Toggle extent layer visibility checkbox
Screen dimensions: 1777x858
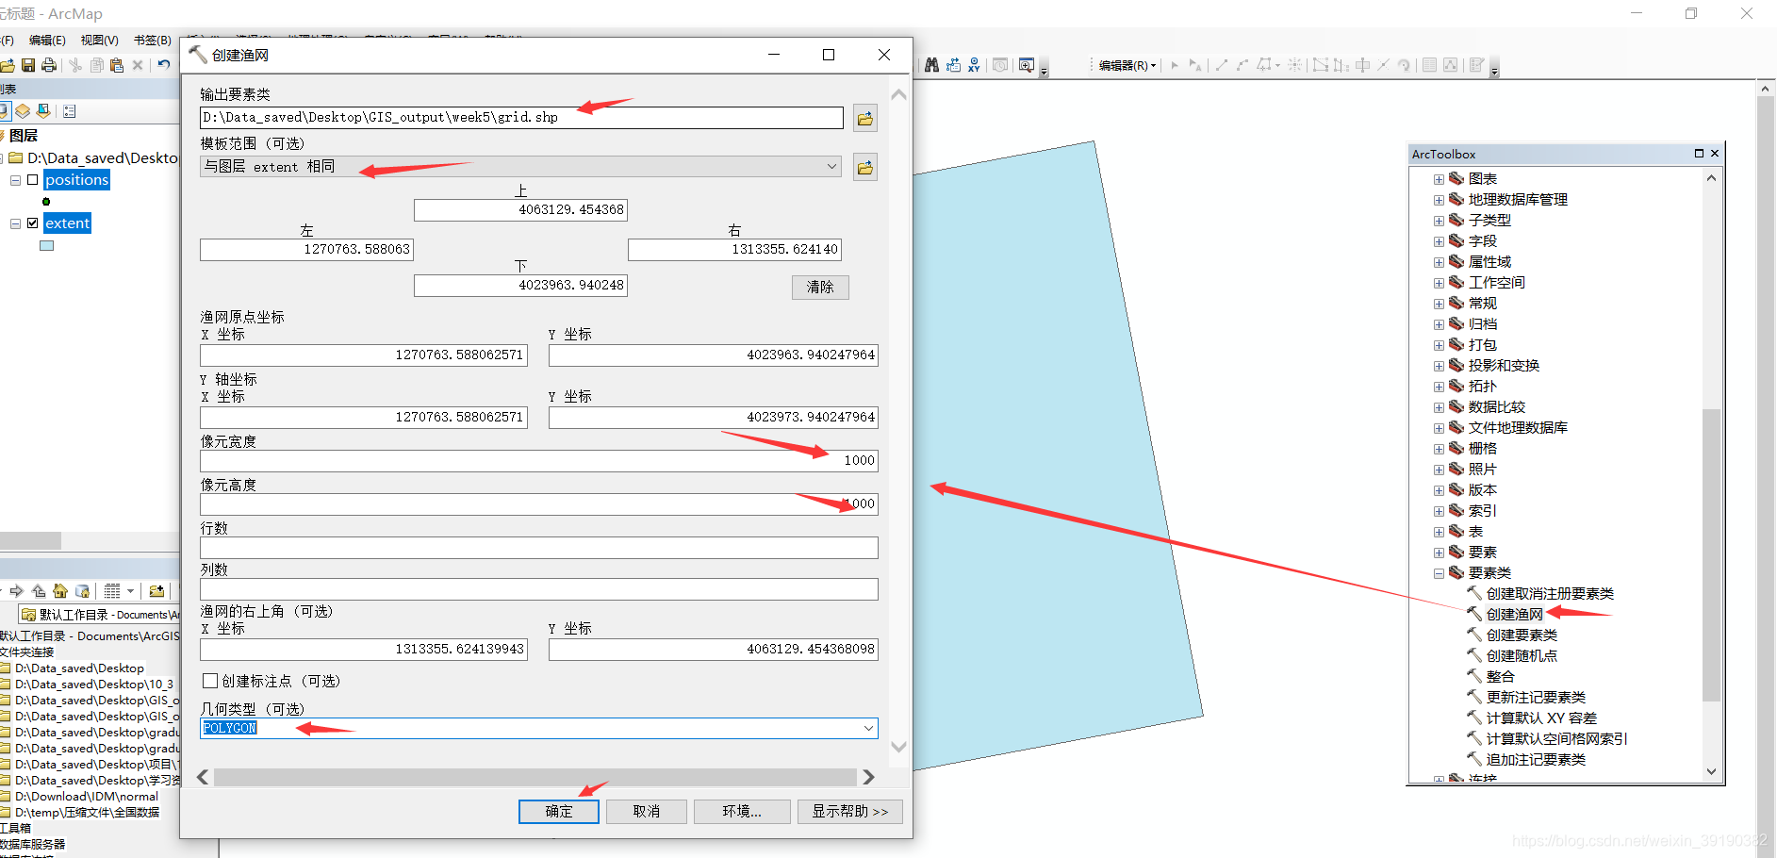33,223
